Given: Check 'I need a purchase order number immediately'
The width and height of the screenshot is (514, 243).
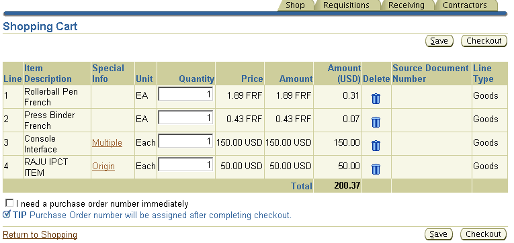Looking at the screenshot, I should (x=9, y=203).
